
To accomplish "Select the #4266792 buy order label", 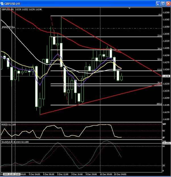I will [x=9, y=27].
